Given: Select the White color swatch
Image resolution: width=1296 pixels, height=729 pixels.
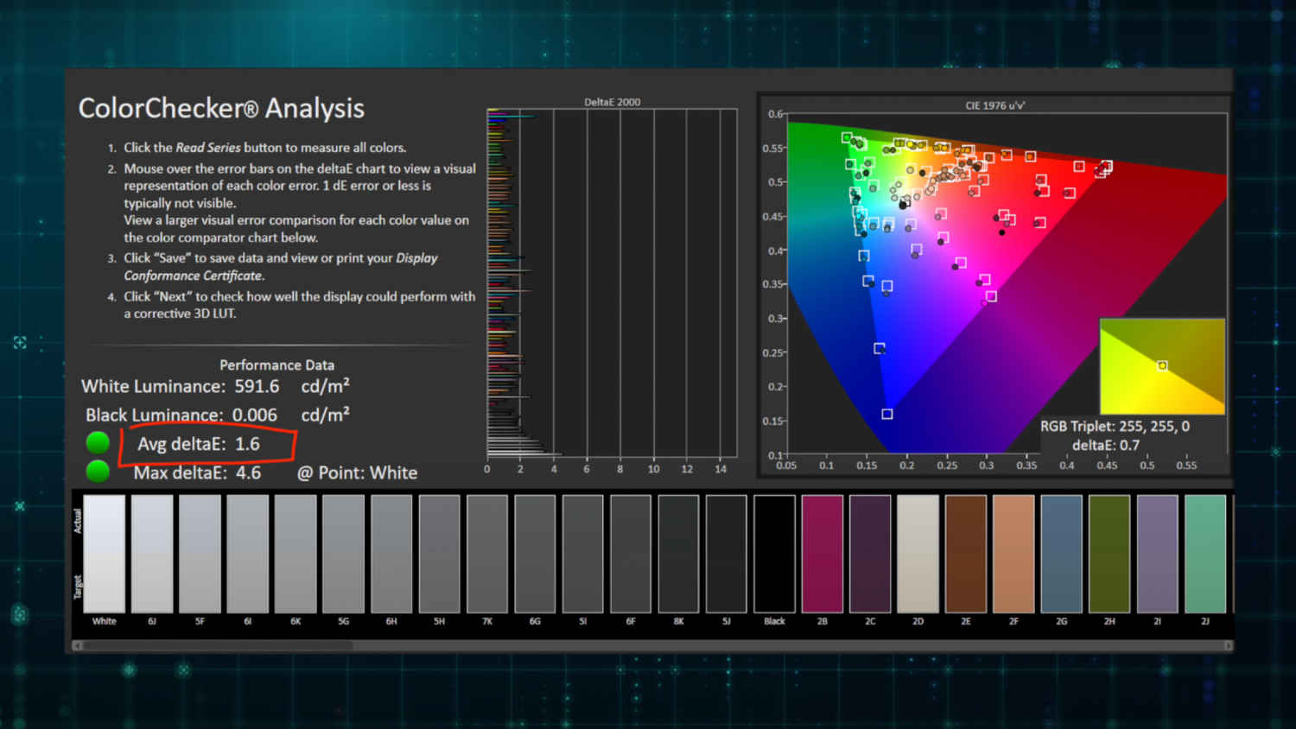Looking at the screenshot, I should tap(105, 554).
